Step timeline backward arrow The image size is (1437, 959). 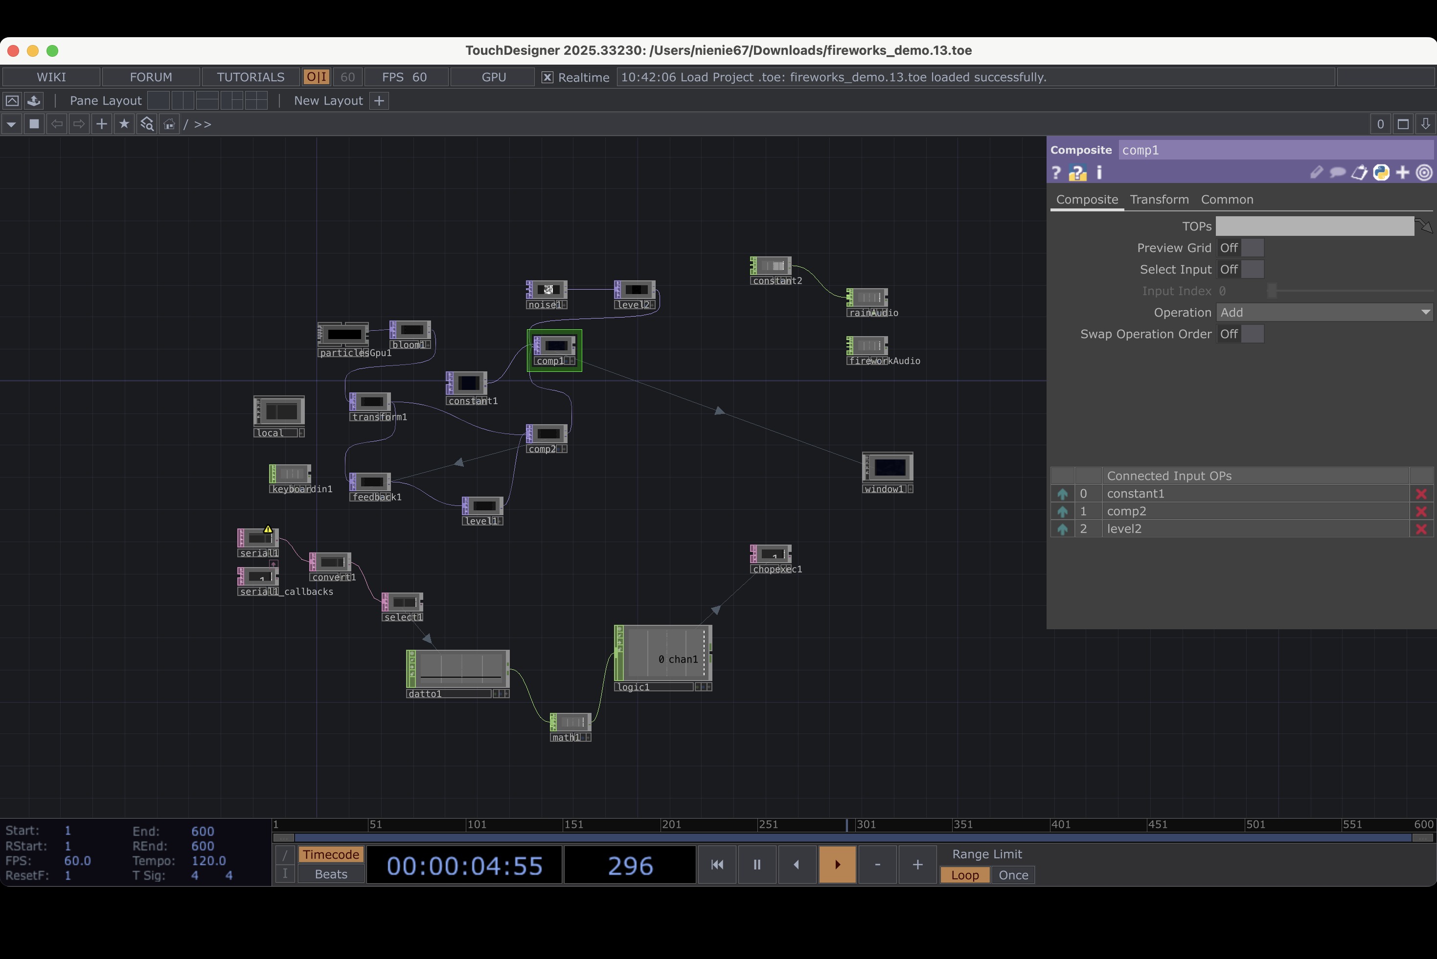pos(797,864)
